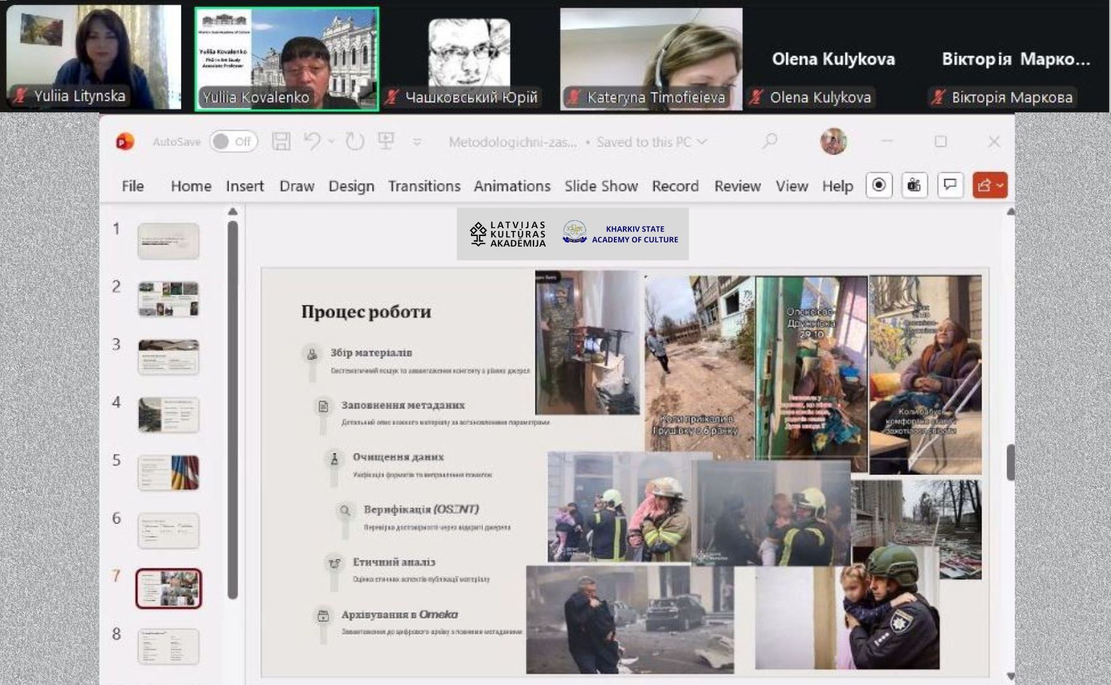This screenshot has height=685, width=1111.
Task: Select slide 5 thumbnail in panel
Action: pyautogui.click(x=168, y=473)
